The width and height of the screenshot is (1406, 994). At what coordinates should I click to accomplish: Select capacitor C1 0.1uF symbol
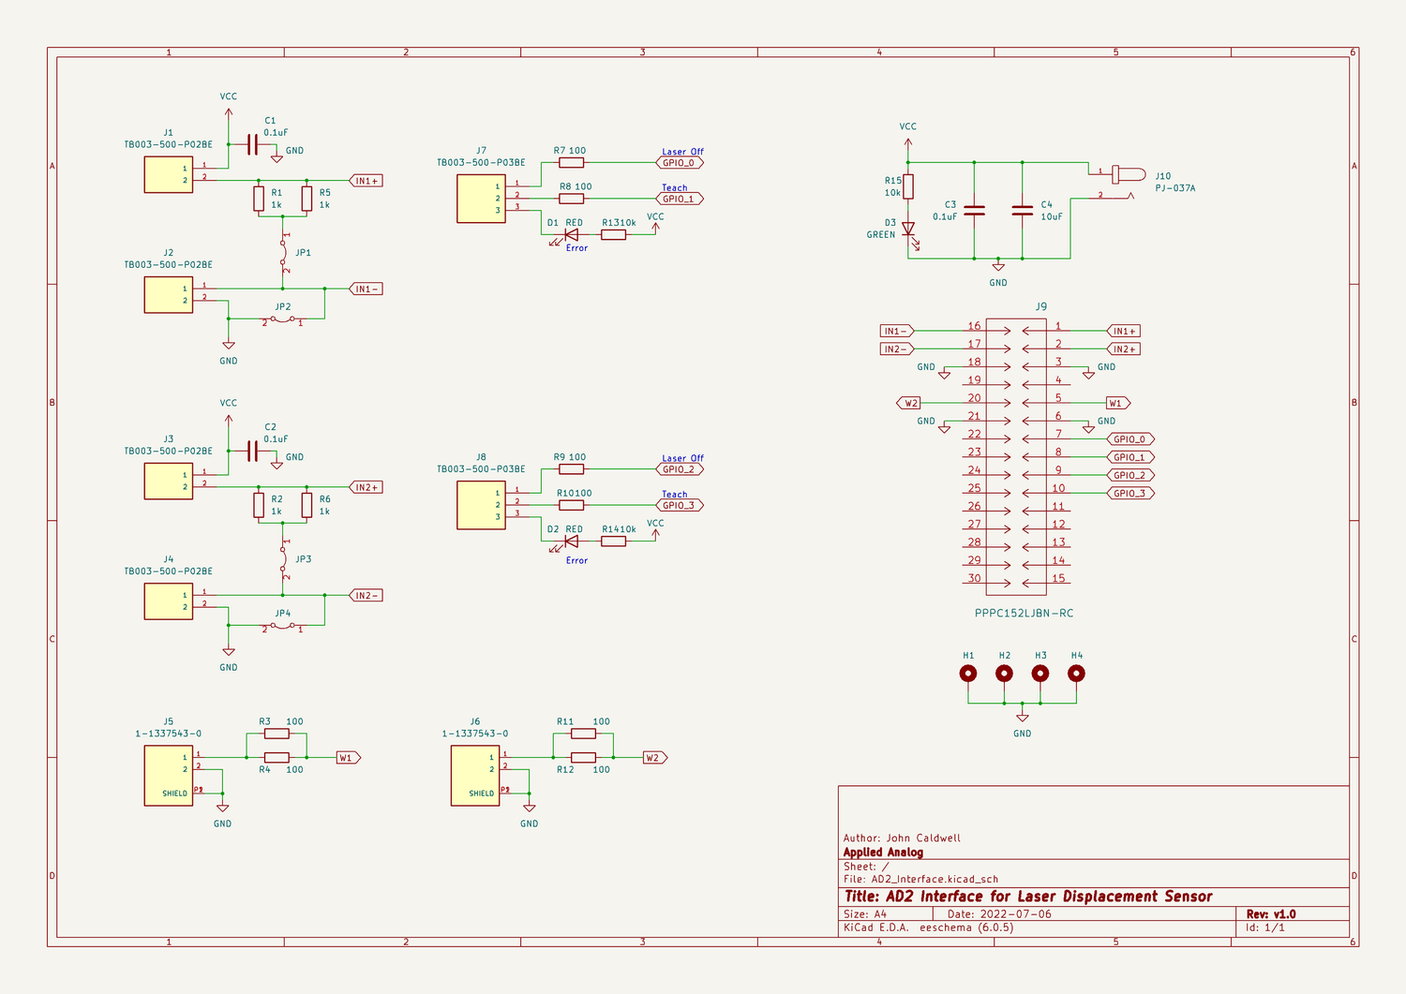(x=251, y=142)
